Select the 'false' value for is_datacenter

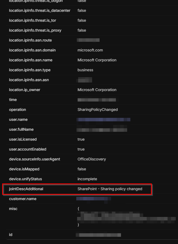pos(82,10)
